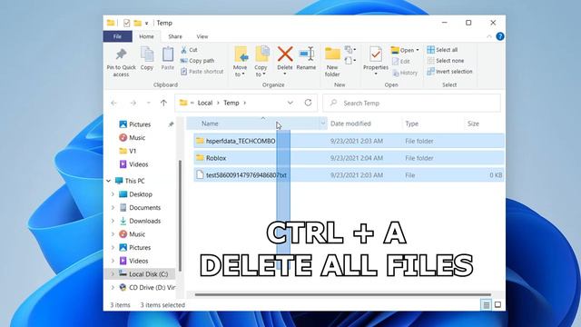Expand Local Disk (C:) node
Image resolution: width=581 pixels, height=327 pixels.
point(113,274)
